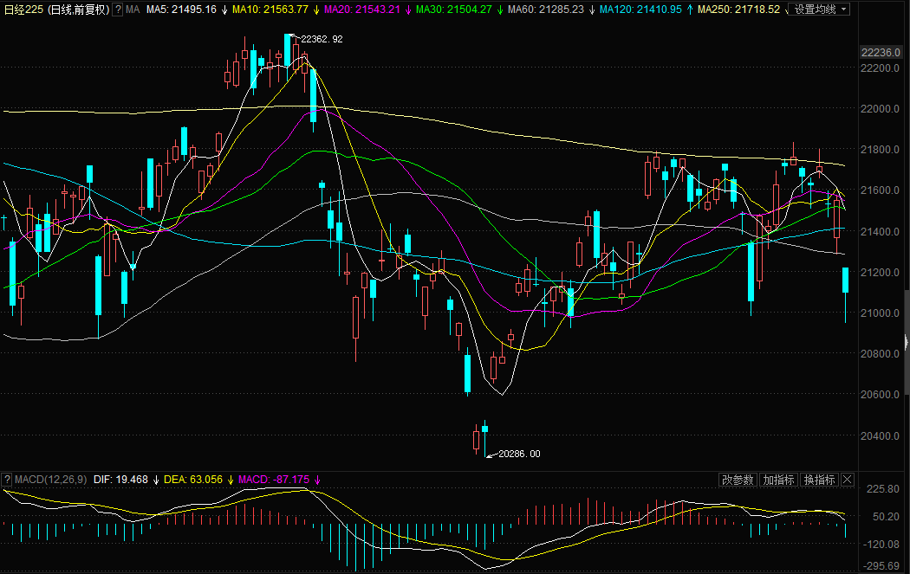This screenshot has width=910, height=574.
Task: Click the MA5: 21495.16 value
Action: pos(182,10)
